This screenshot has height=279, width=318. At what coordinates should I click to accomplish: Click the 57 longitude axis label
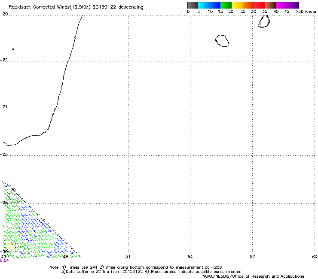coord(252,257)
